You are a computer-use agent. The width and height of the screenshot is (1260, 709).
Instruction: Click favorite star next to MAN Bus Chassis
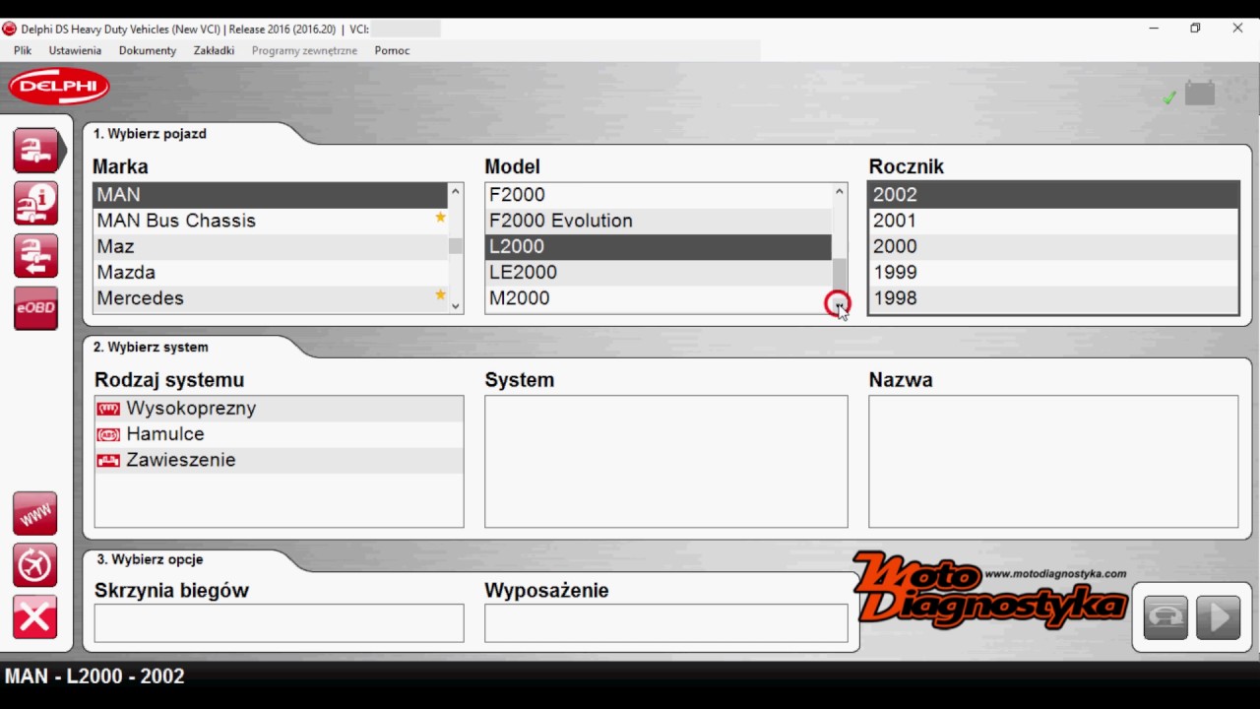(x=440, y=218)
